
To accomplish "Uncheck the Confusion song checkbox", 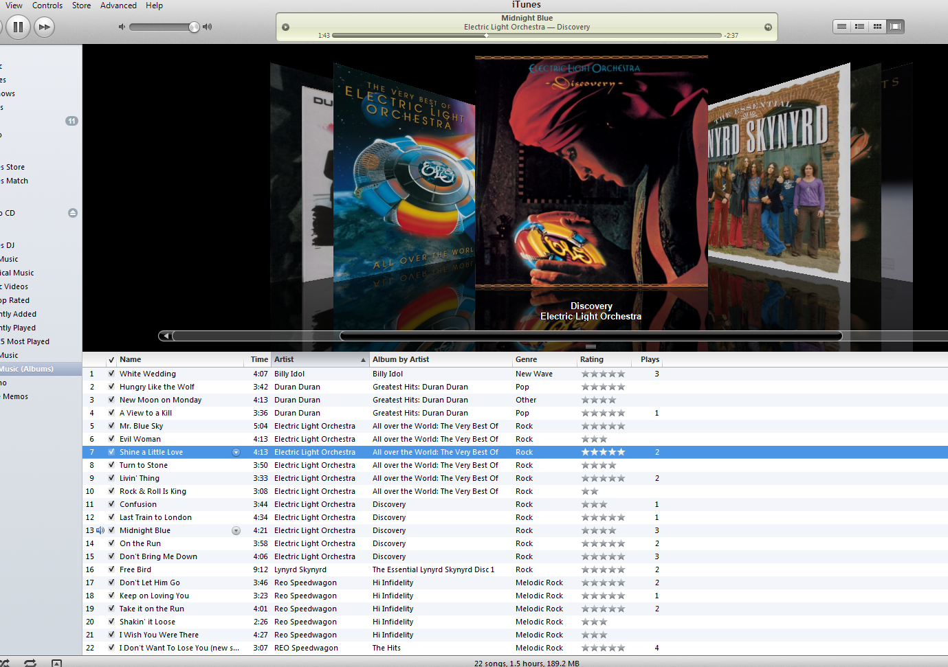I will (x=111, y=504).
